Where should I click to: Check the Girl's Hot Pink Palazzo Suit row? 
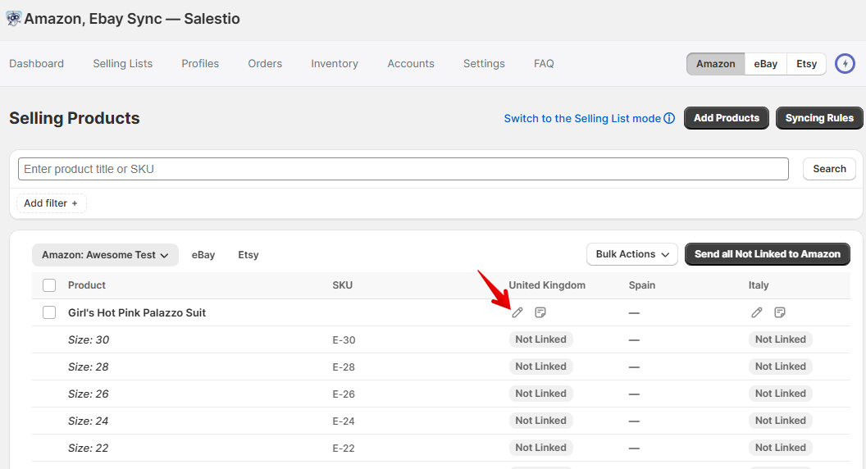click(49, 312)
